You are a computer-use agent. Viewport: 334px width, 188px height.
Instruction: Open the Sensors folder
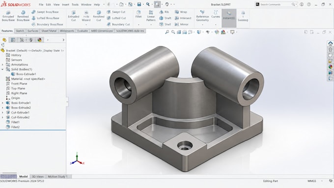tap(14, 60)
